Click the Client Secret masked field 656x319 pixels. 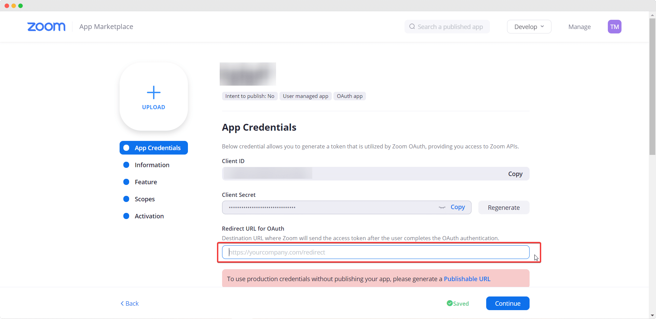346,207
